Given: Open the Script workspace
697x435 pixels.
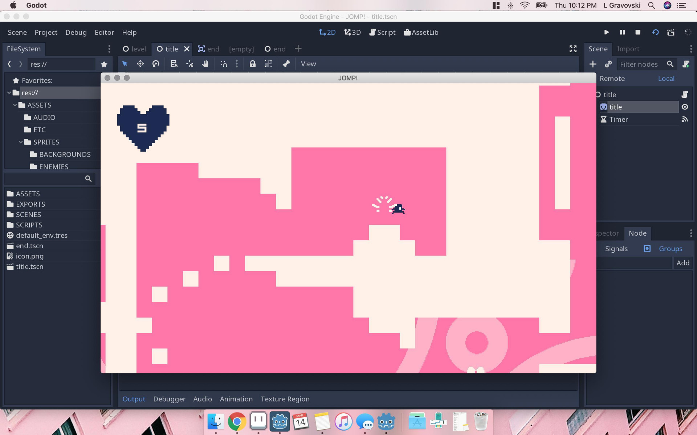Looking at the screenshot, I should click(x=382, y=32).
